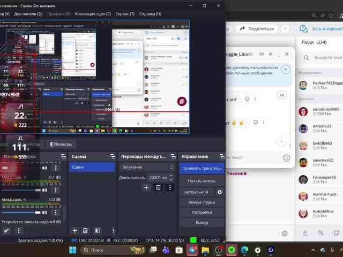Focus the user name search field

click(x=324, y=57)
